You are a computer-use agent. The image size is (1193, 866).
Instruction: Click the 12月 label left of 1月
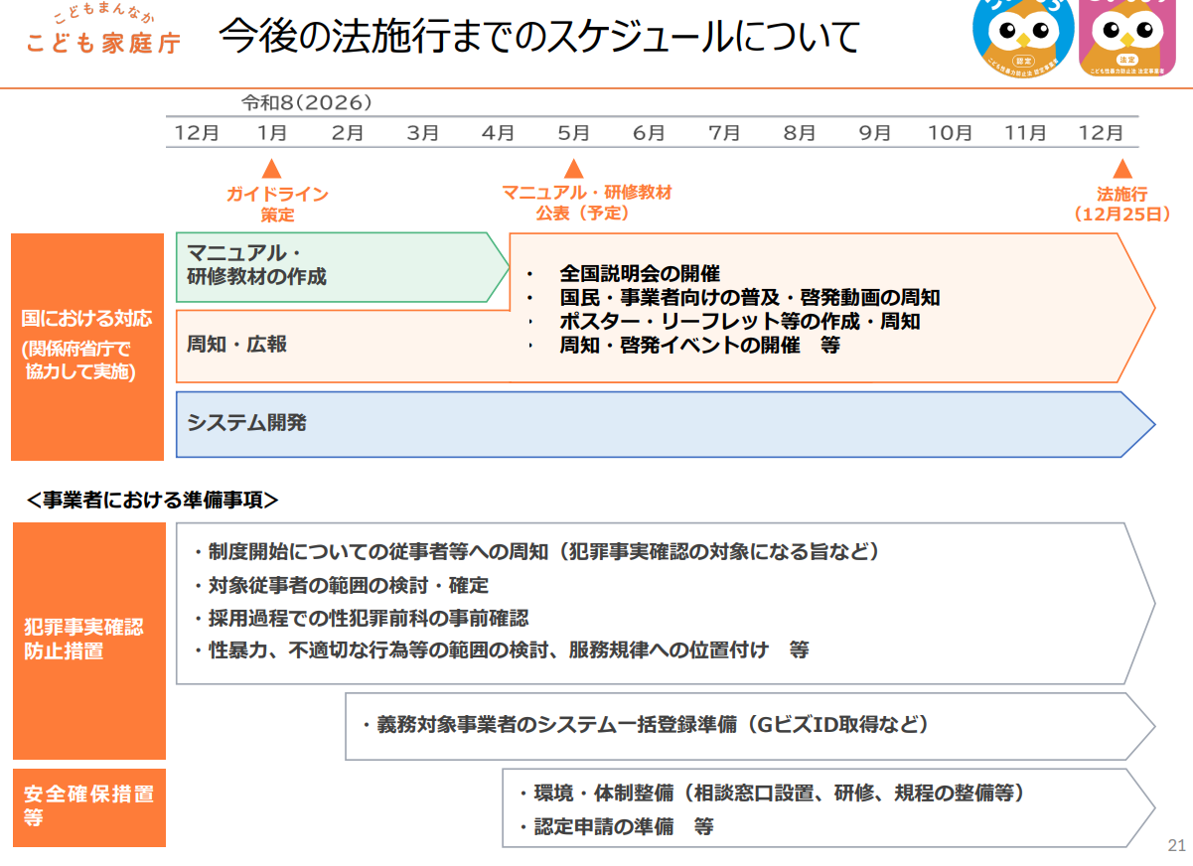coord(198,132)
